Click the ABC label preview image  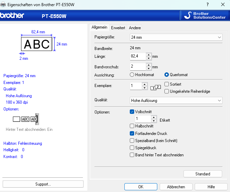(37, 44)
